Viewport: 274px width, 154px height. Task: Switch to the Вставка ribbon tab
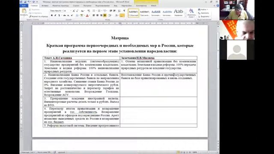45,6
